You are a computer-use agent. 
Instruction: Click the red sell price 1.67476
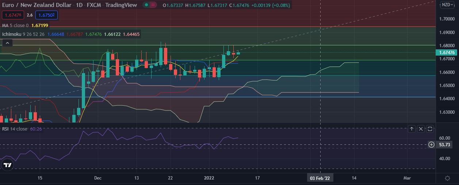coord(13,15)
